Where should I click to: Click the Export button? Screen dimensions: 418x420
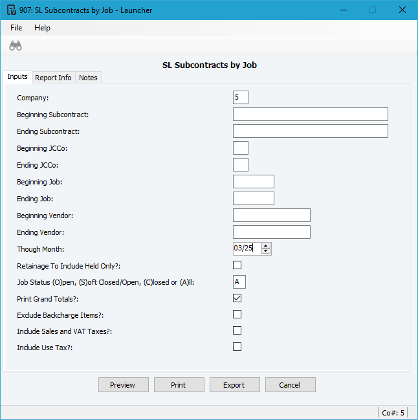coord(235,385)
